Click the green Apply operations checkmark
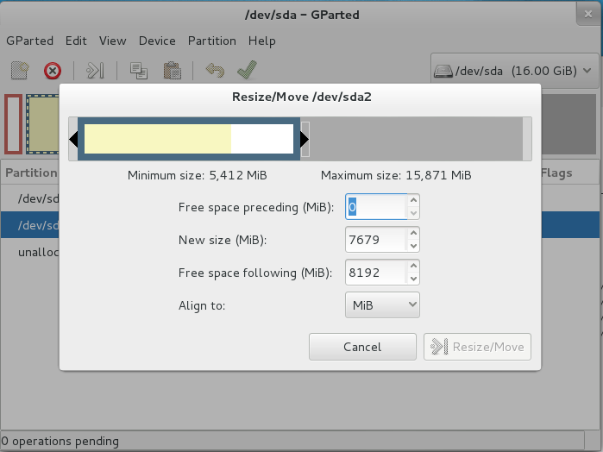Image resolution: width=603 pixels, height=452 pixels. (247, 70)
